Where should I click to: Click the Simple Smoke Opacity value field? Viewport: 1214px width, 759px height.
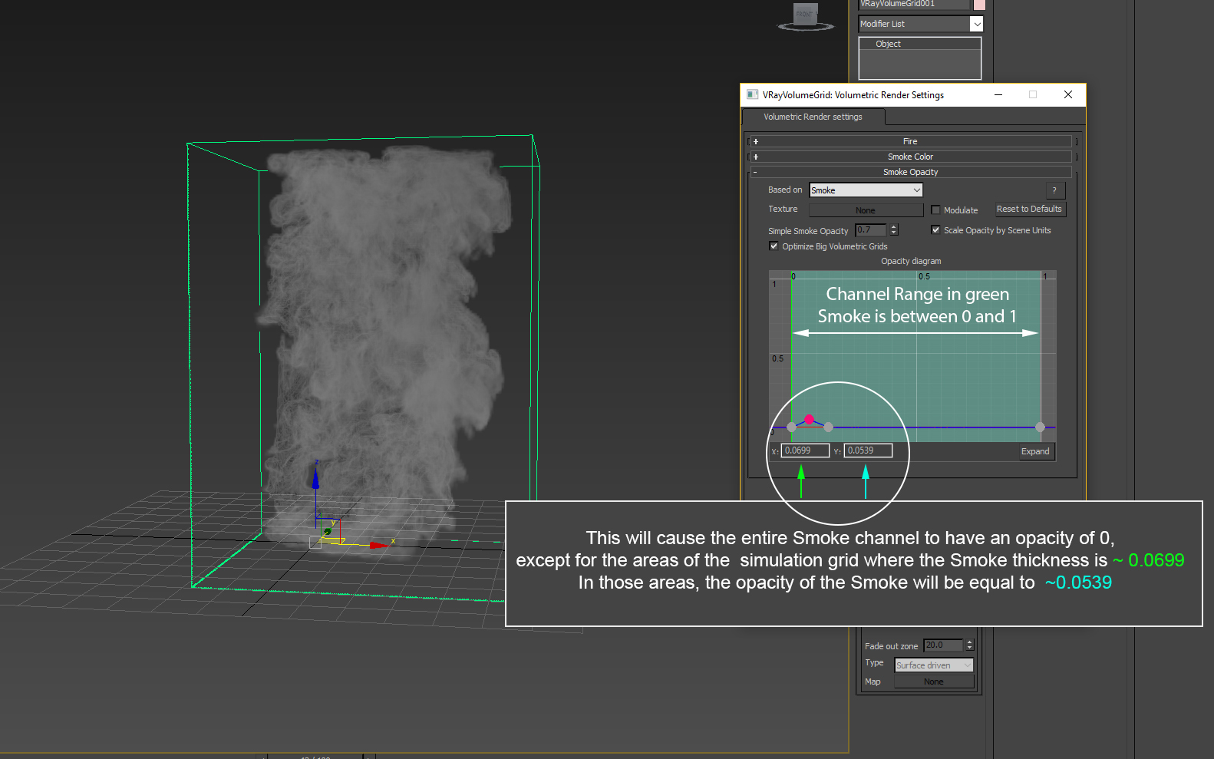(x=870, y=230)
